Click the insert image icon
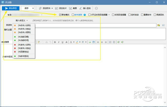Screen dimensions: 167x107 [x=90, y=42]
